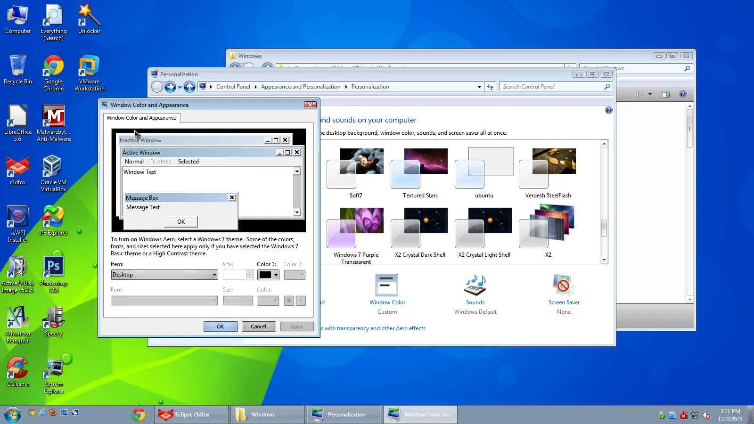Select the Window Color and Appearance tab
The height and width of the screenshot is (424, 754).
141,118
